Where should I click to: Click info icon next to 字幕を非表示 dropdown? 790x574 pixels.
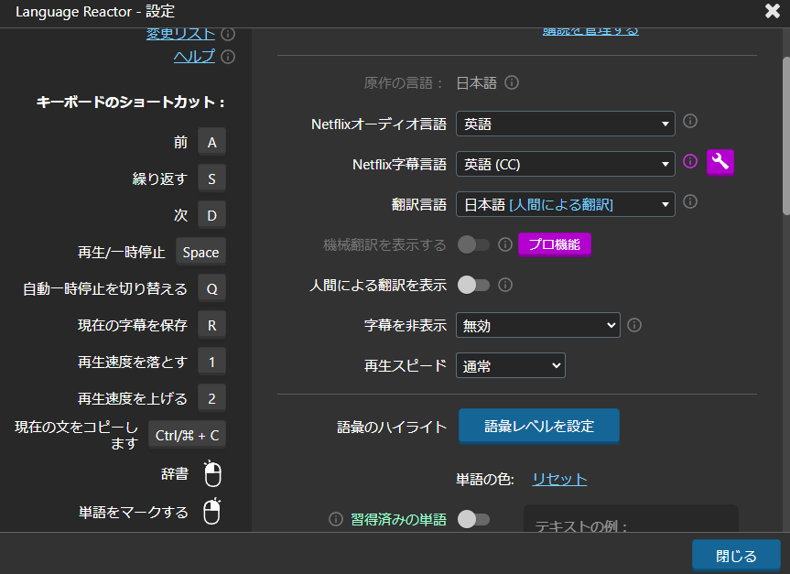634,324
